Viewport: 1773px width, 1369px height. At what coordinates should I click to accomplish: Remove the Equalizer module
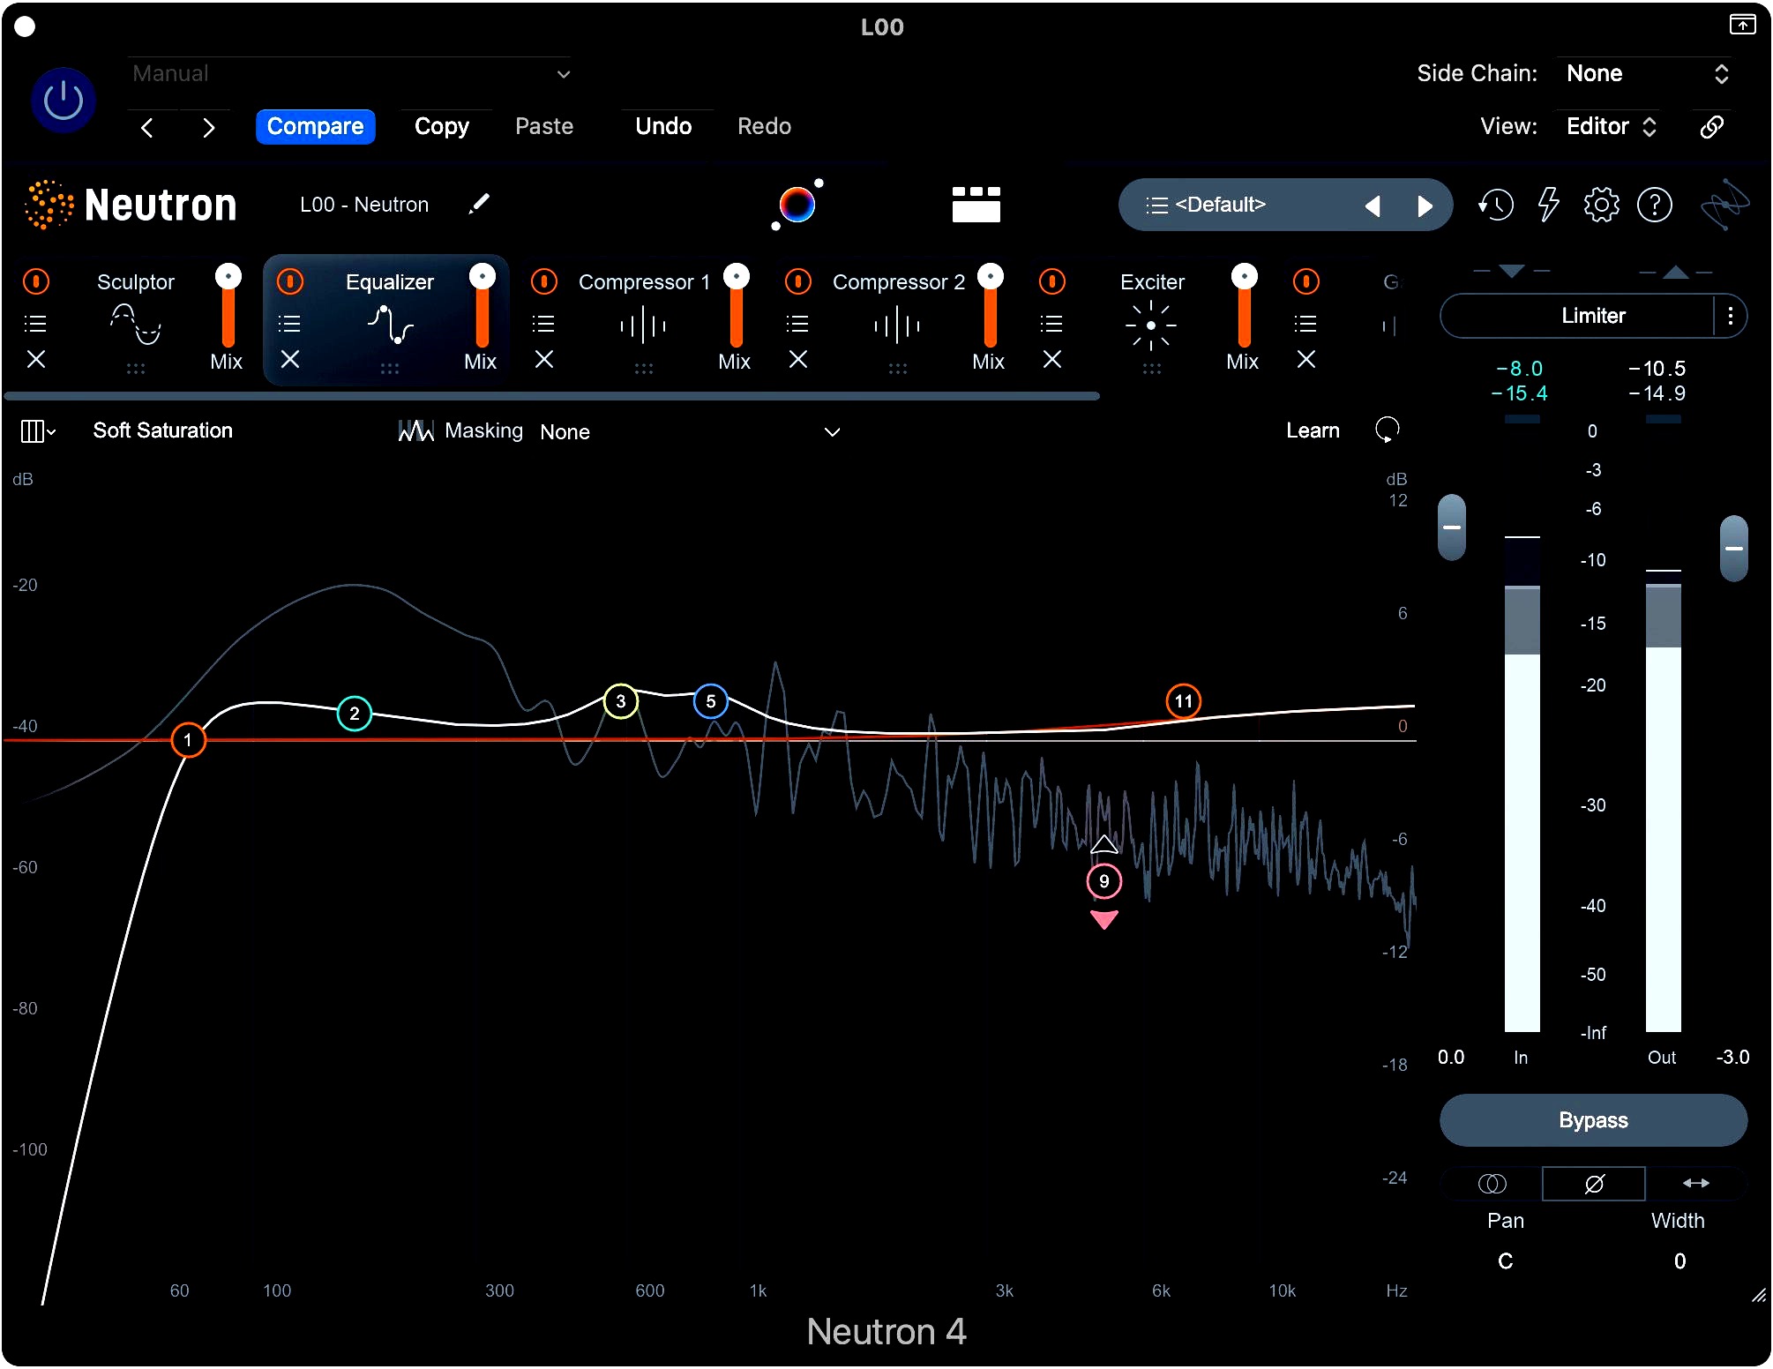point(290,360)
